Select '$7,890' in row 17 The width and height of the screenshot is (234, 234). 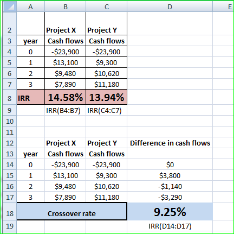66,197
